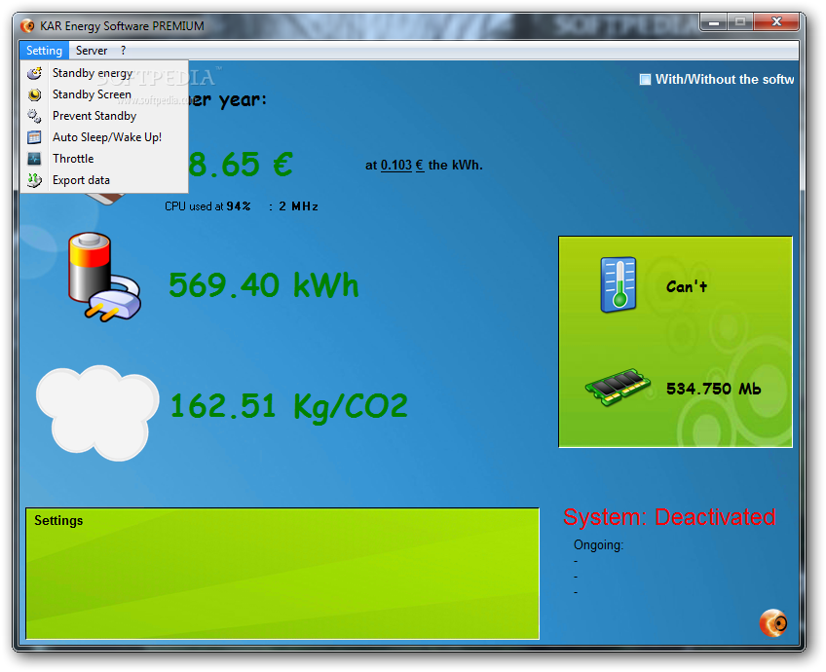Maximize the KAR Energy Software window
Viewport: 826px width, 672px height.
740,21
